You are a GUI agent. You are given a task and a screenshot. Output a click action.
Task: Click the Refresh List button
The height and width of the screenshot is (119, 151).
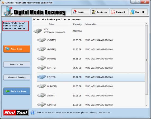tap(17, 64)
